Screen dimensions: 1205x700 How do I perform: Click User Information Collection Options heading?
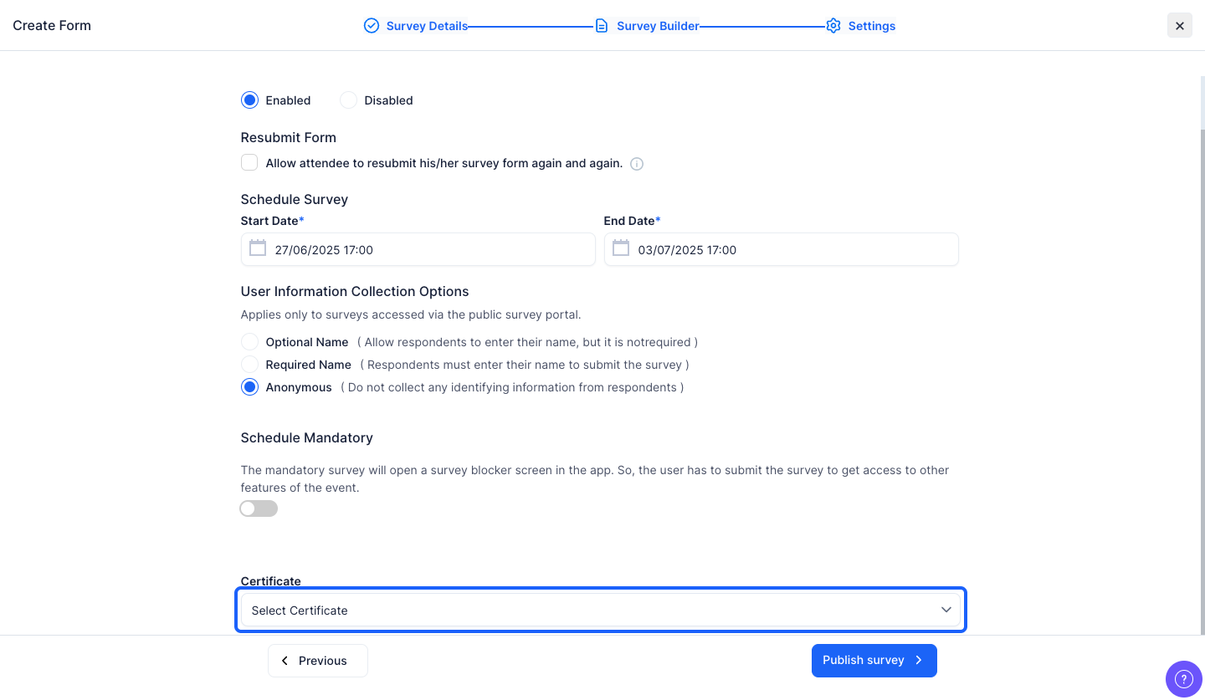coord(355,291)
